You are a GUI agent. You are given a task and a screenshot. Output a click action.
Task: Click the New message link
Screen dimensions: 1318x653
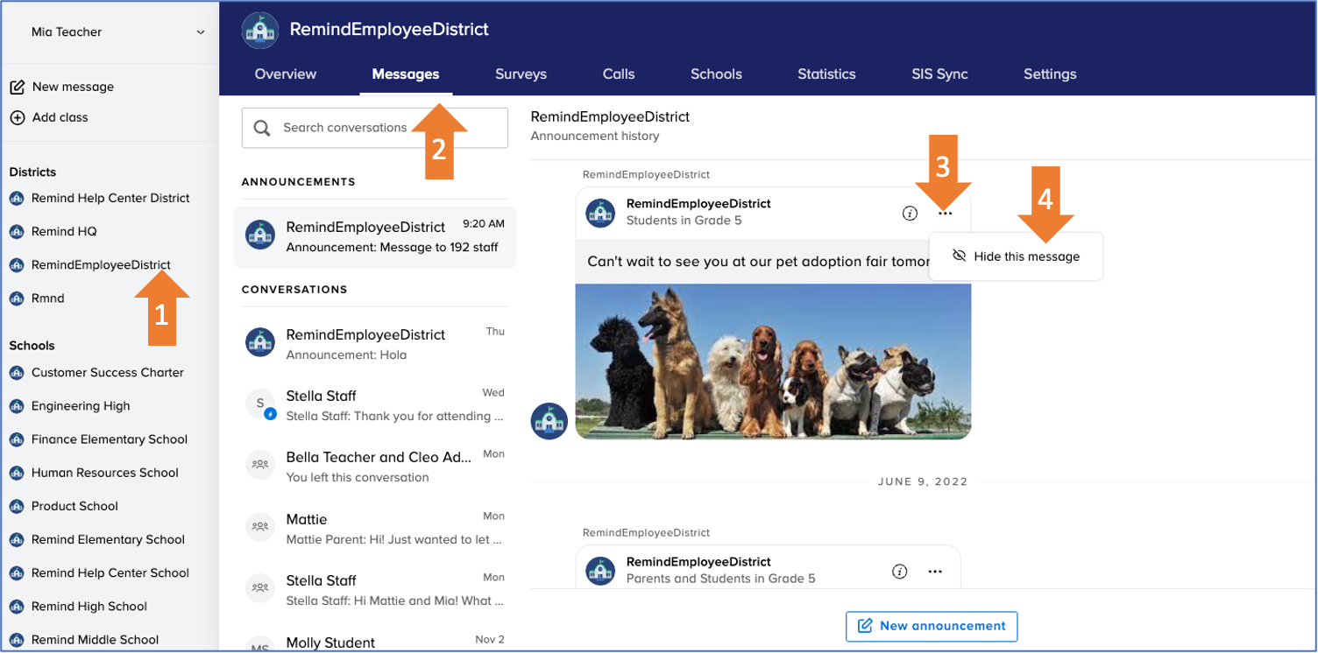[73, 87]
